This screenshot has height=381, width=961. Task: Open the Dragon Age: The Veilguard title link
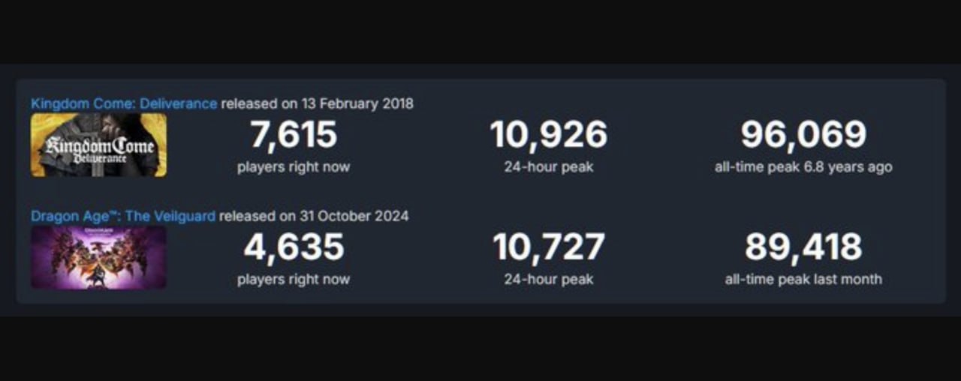pyautogui.click(x=122, y=216)
